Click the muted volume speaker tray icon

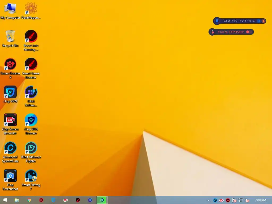pos(247,200)
